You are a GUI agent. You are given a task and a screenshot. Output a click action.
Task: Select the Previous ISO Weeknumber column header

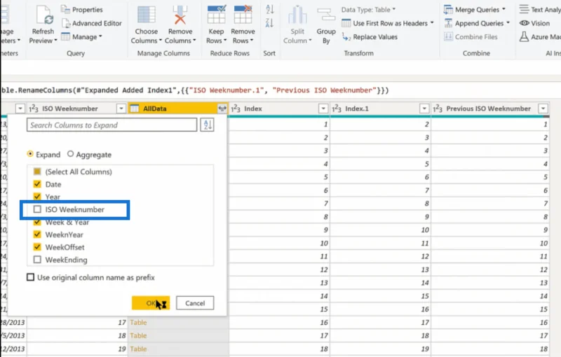pyautogui.click(x=488, y=108)
